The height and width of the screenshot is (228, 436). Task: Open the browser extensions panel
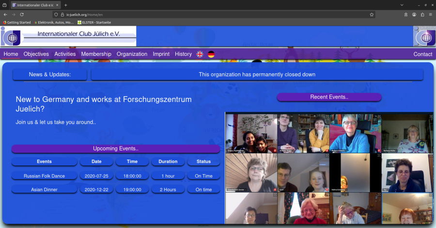point(422,15)
